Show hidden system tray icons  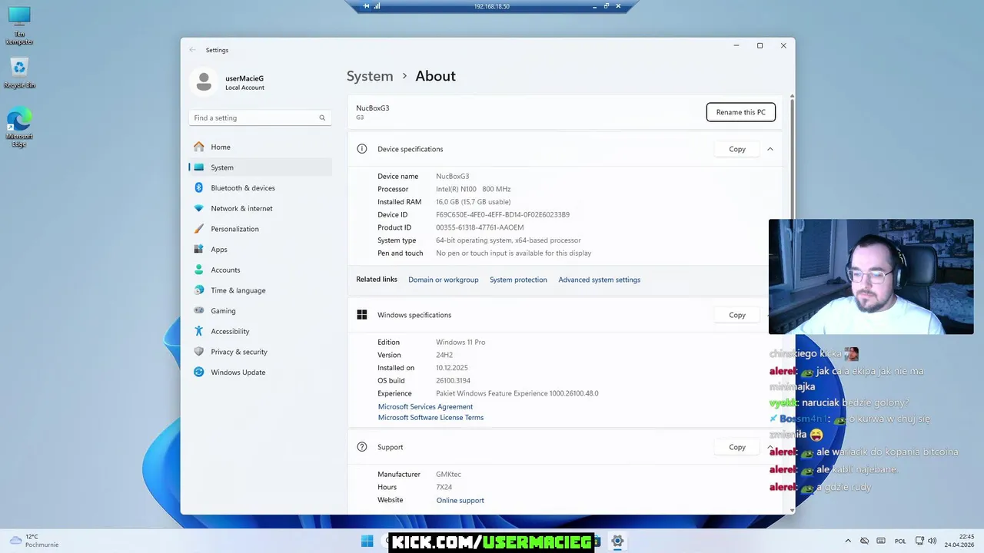click(848, 541)
